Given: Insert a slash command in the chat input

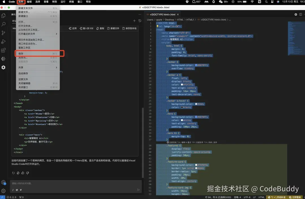Looking at the screenshot, I should pyautogui.click(x=13, y=190).
